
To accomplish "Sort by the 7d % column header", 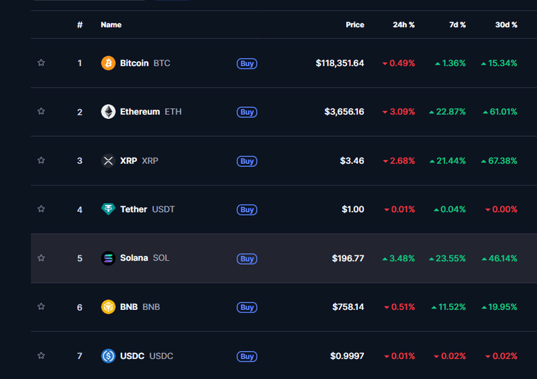I will tap(457, 25).
